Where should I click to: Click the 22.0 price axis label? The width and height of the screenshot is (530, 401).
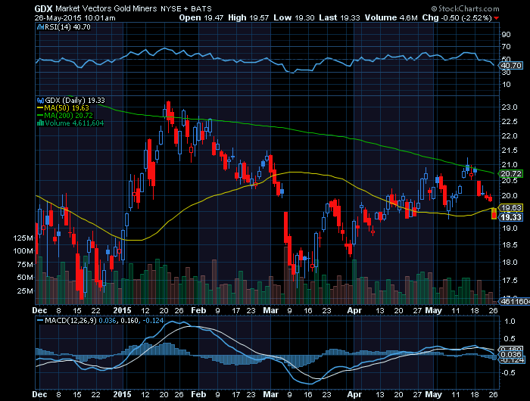(x=510, y=135)
